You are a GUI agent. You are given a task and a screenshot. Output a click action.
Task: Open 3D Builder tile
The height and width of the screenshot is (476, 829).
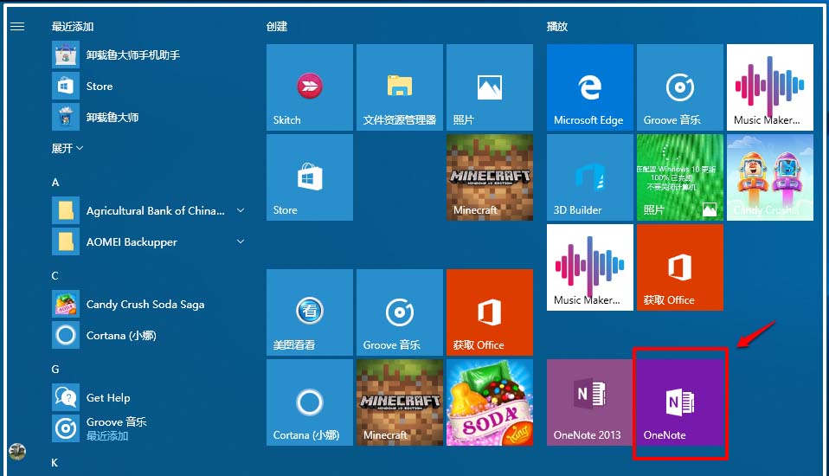point(589,177)
